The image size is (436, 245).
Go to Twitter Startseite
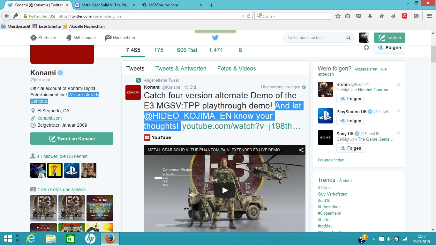click(x=43, y=38)
